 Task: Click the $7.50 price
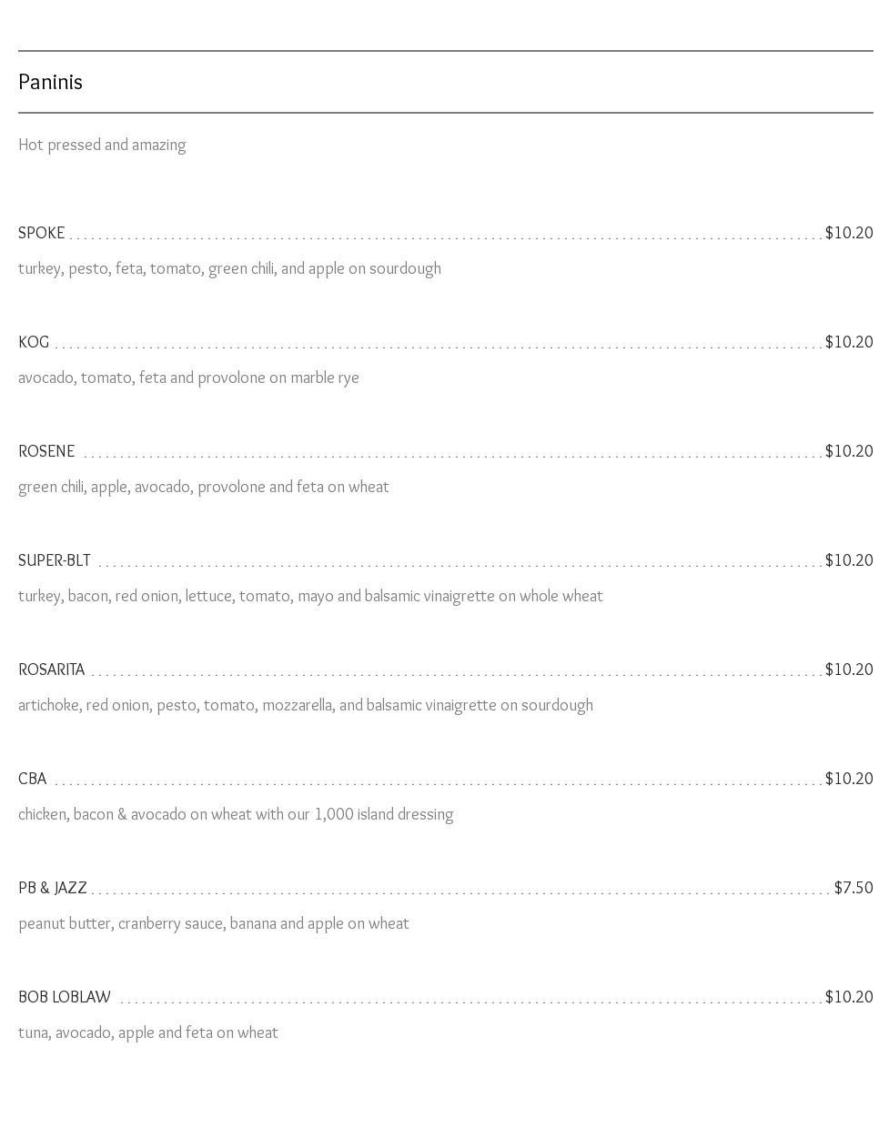pyautogui.click(x=853, y=888)
